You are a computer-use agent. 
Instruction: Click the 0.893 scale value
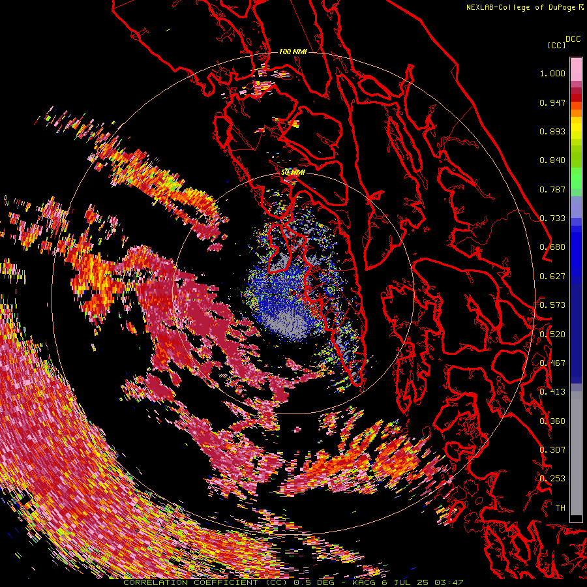click(x=552, y=131)
